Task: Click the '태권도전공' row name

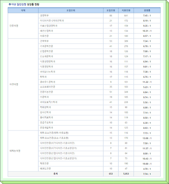Action: point(45,169)
